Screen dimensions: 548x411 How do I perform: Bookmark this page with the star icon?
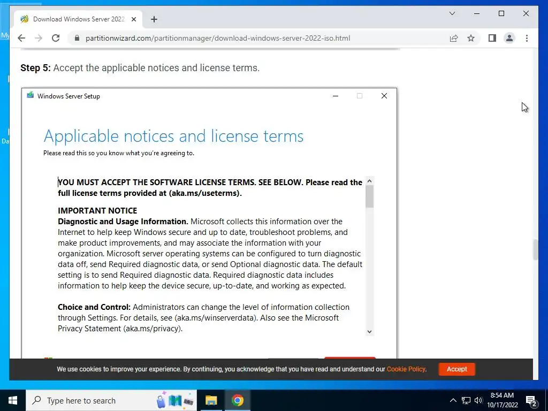[471, 38]
